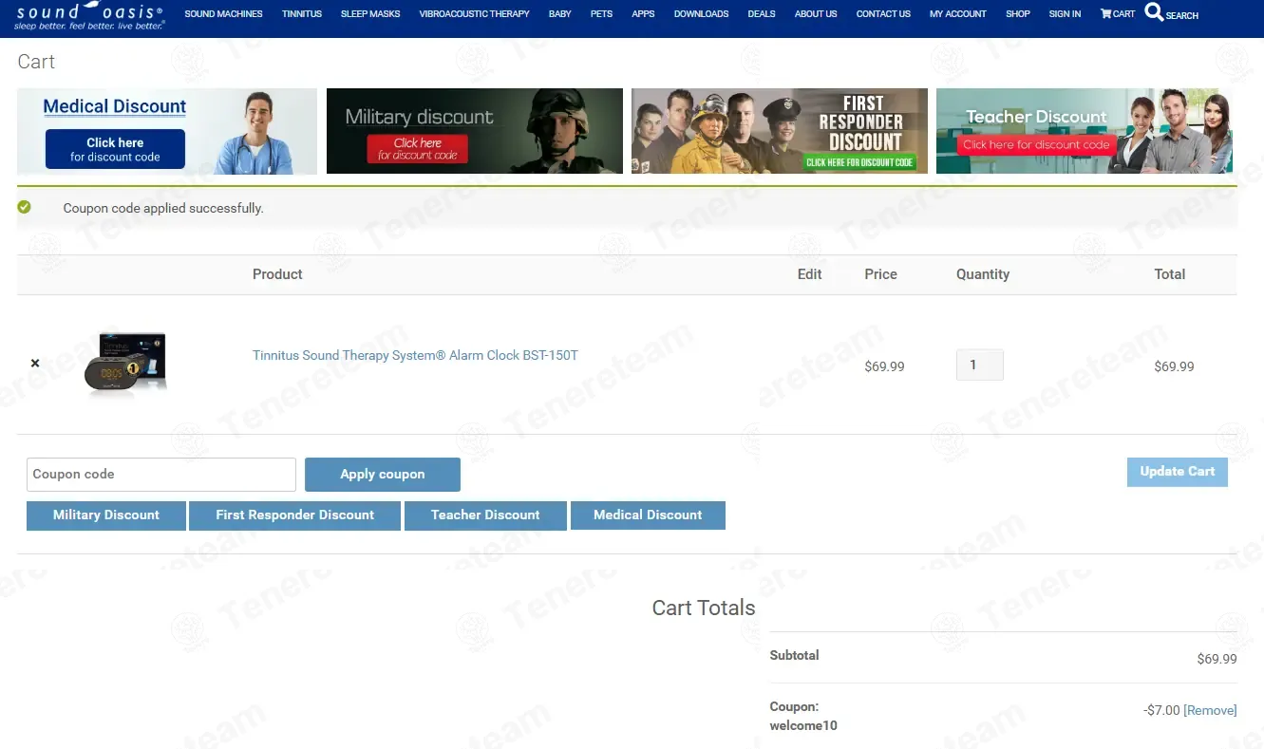Open the Sound Oasis logo homepage
This screenshot has height=749, width=1264.
click(x=89, y=15)
